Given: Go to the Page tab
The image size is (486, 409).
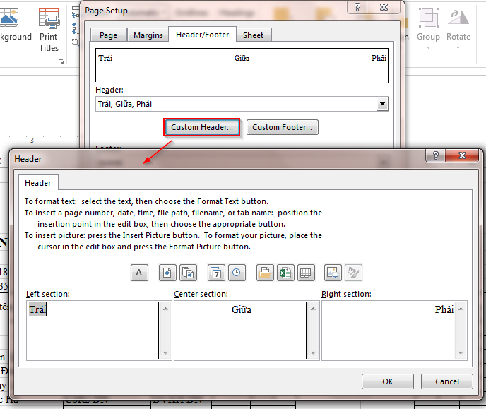Looking at the screenshot, I should (108, 35).
